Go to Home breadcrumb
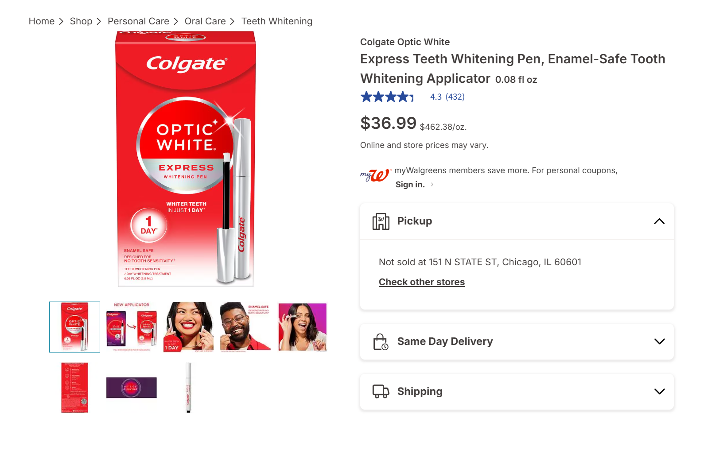The height and width of the screenshot is (457, 727). 42,21
